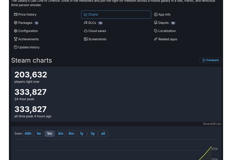Click the megaphone icon beside DLCs
Image resolution: width=232 pixels, height=160 pixels.
86,23
